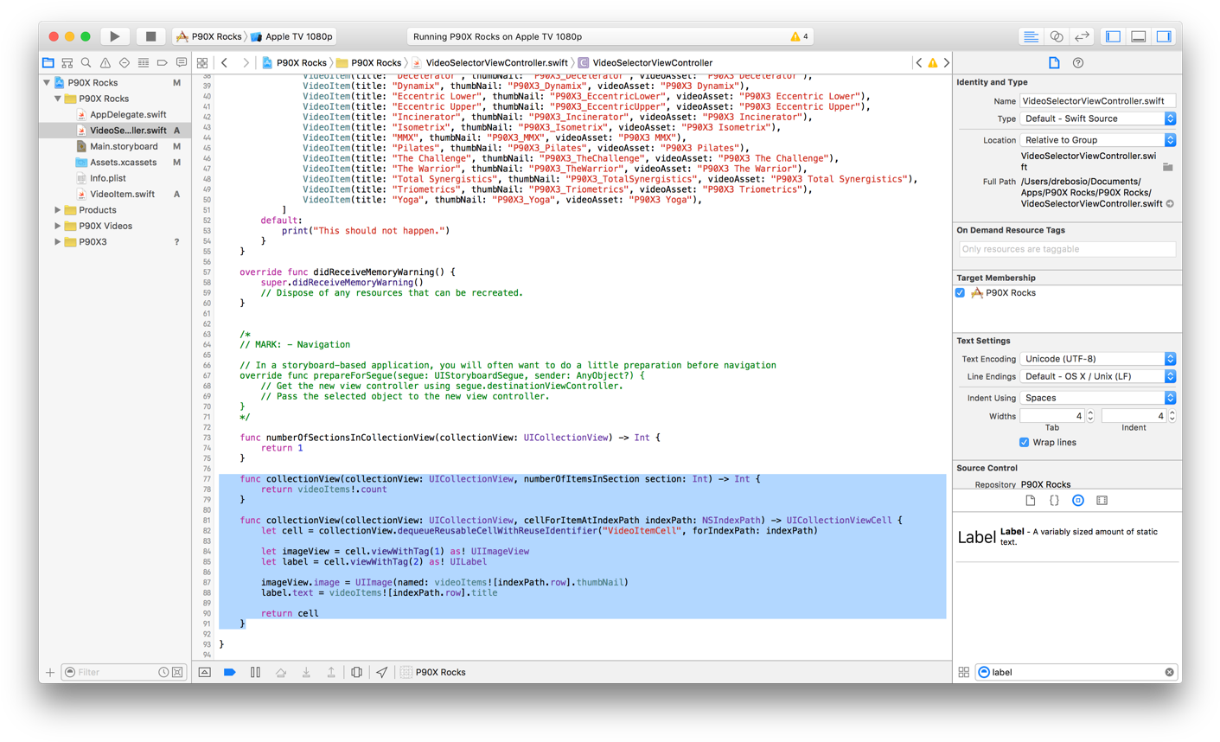Increase the Tab width stepper

tap(1090, 413)
